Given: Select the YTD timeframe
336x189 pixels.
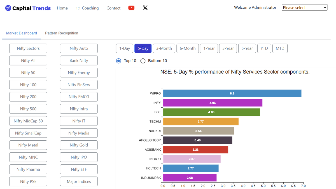Looking at the screenshot, I should coord(264,48).
